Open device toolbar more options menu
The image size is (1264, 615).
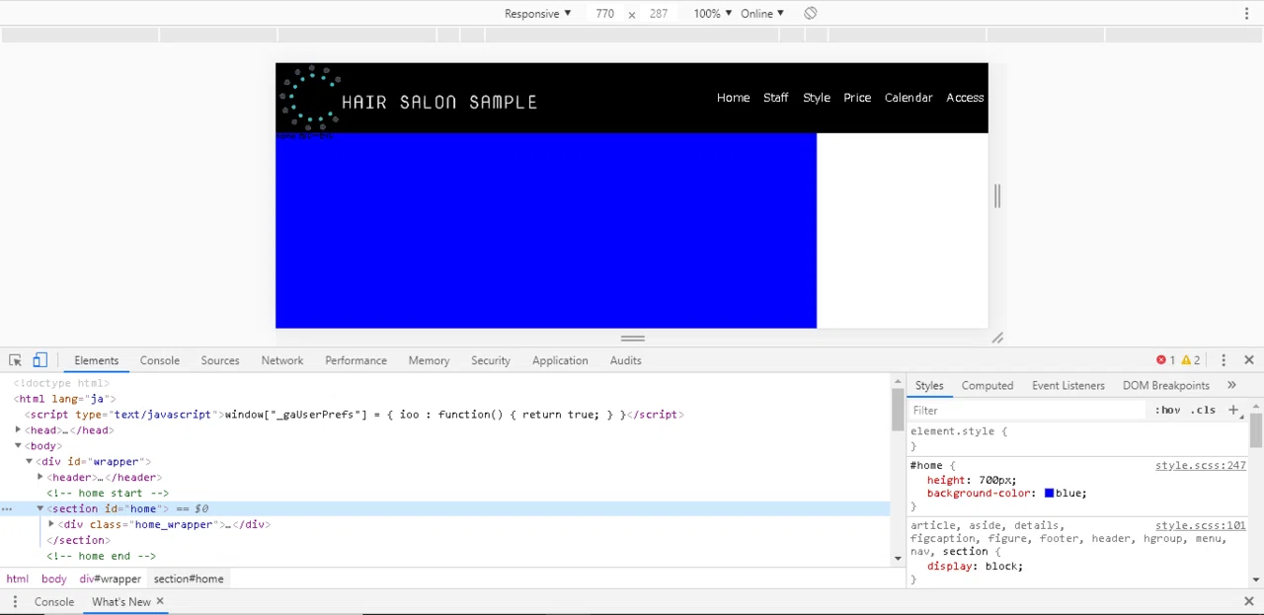(1247, 13)
